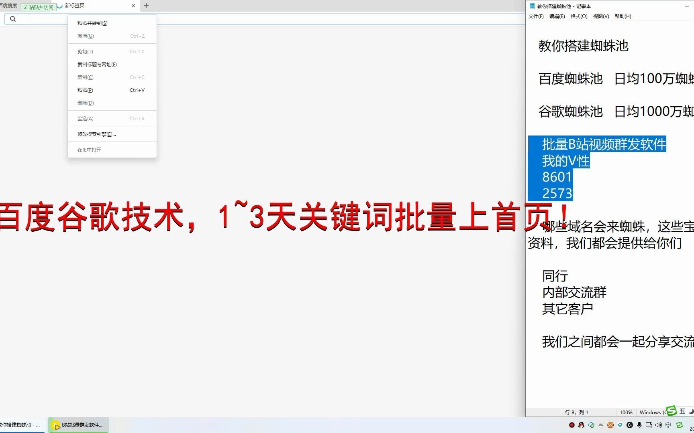Click 在IE中打开 menu entry

tap(112, 150)
